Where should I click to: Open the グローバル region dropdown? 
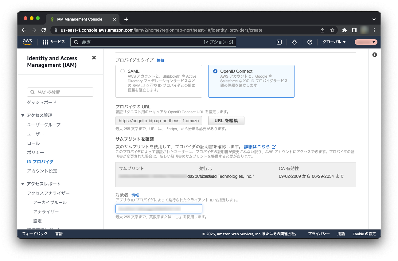(x=334, y=42)
